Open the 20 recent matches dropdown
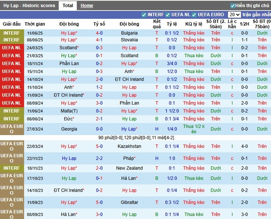The image size is (271, 219). pyautogui.click(x=234, y=15)
